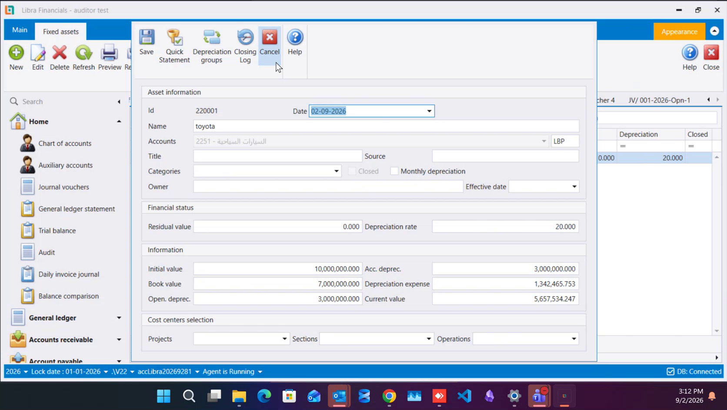Close the Fixed assets window
The width and height of the screenshot is (727, 410).
point(711,57)
